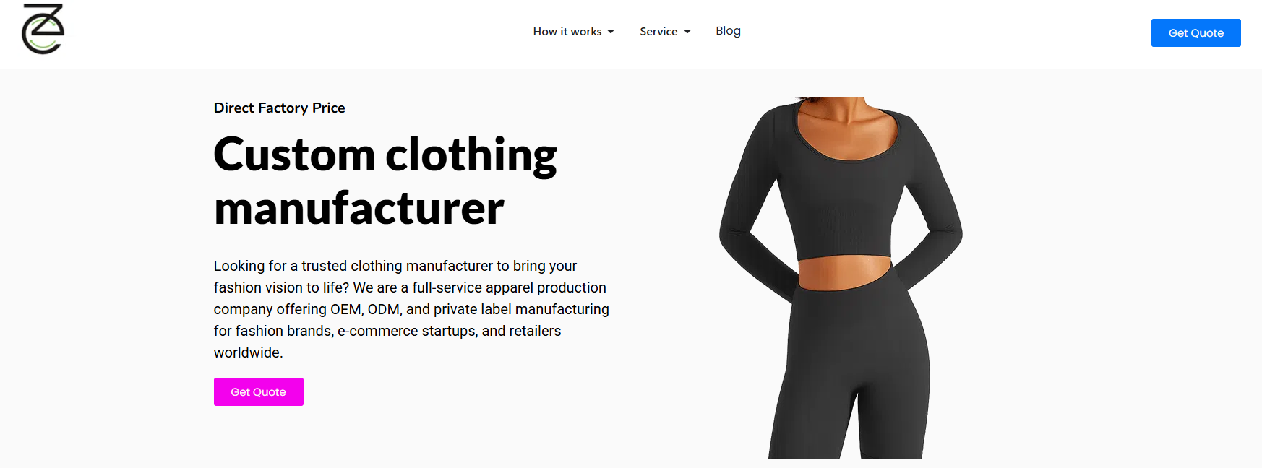
Task: Expand the Service dropdown caret
Action: pyautogui.click(x=687, y=32)
